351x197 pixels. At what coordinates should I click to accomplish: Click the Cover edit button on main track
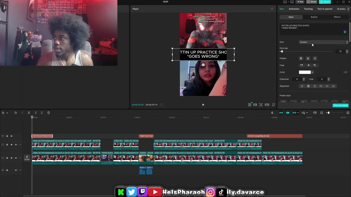[27, 158]
